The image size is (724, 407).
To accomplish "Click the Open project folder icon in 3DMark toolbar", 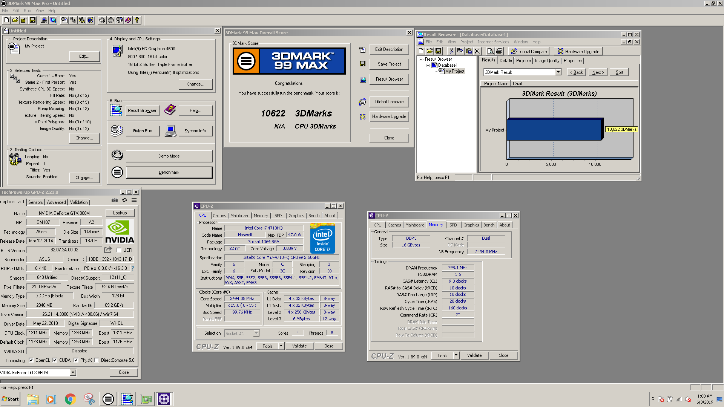I will tap(15, 20).
